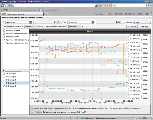Image resolution: width=153 pixels, height=120 pixels.
Task: Uncheck first Удельная норма жидкость checkbox
Action: coord(4,34)
